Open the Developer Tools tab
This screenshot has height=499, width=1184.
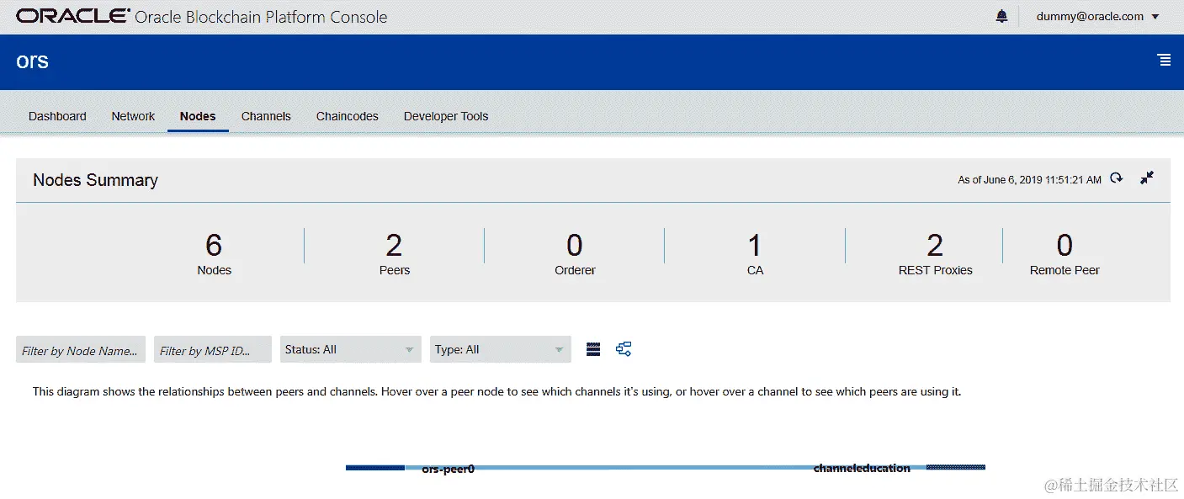click(446, 116)
